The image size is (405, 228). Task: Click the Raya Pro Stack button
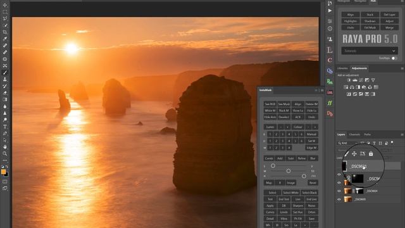coord(370,15)
